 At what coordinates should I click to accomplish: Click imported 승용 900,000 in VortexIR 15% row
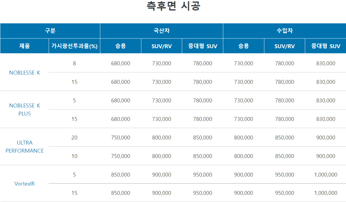coord(244,193)
